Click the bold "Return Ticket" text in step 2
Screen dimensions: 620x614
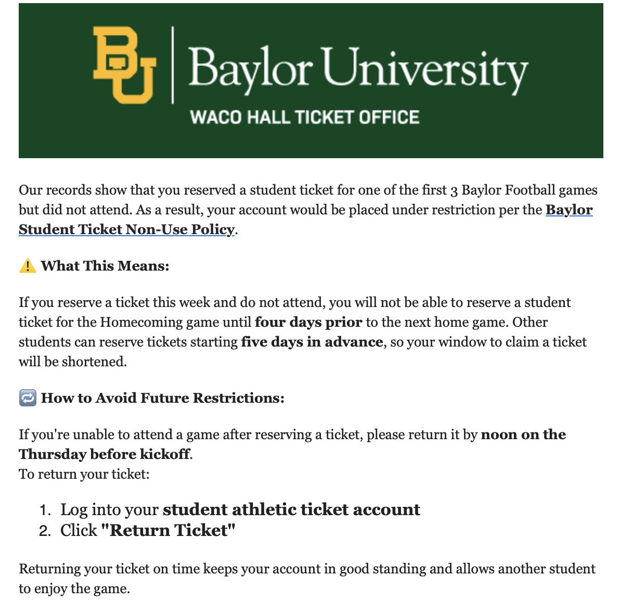(168, 530)
